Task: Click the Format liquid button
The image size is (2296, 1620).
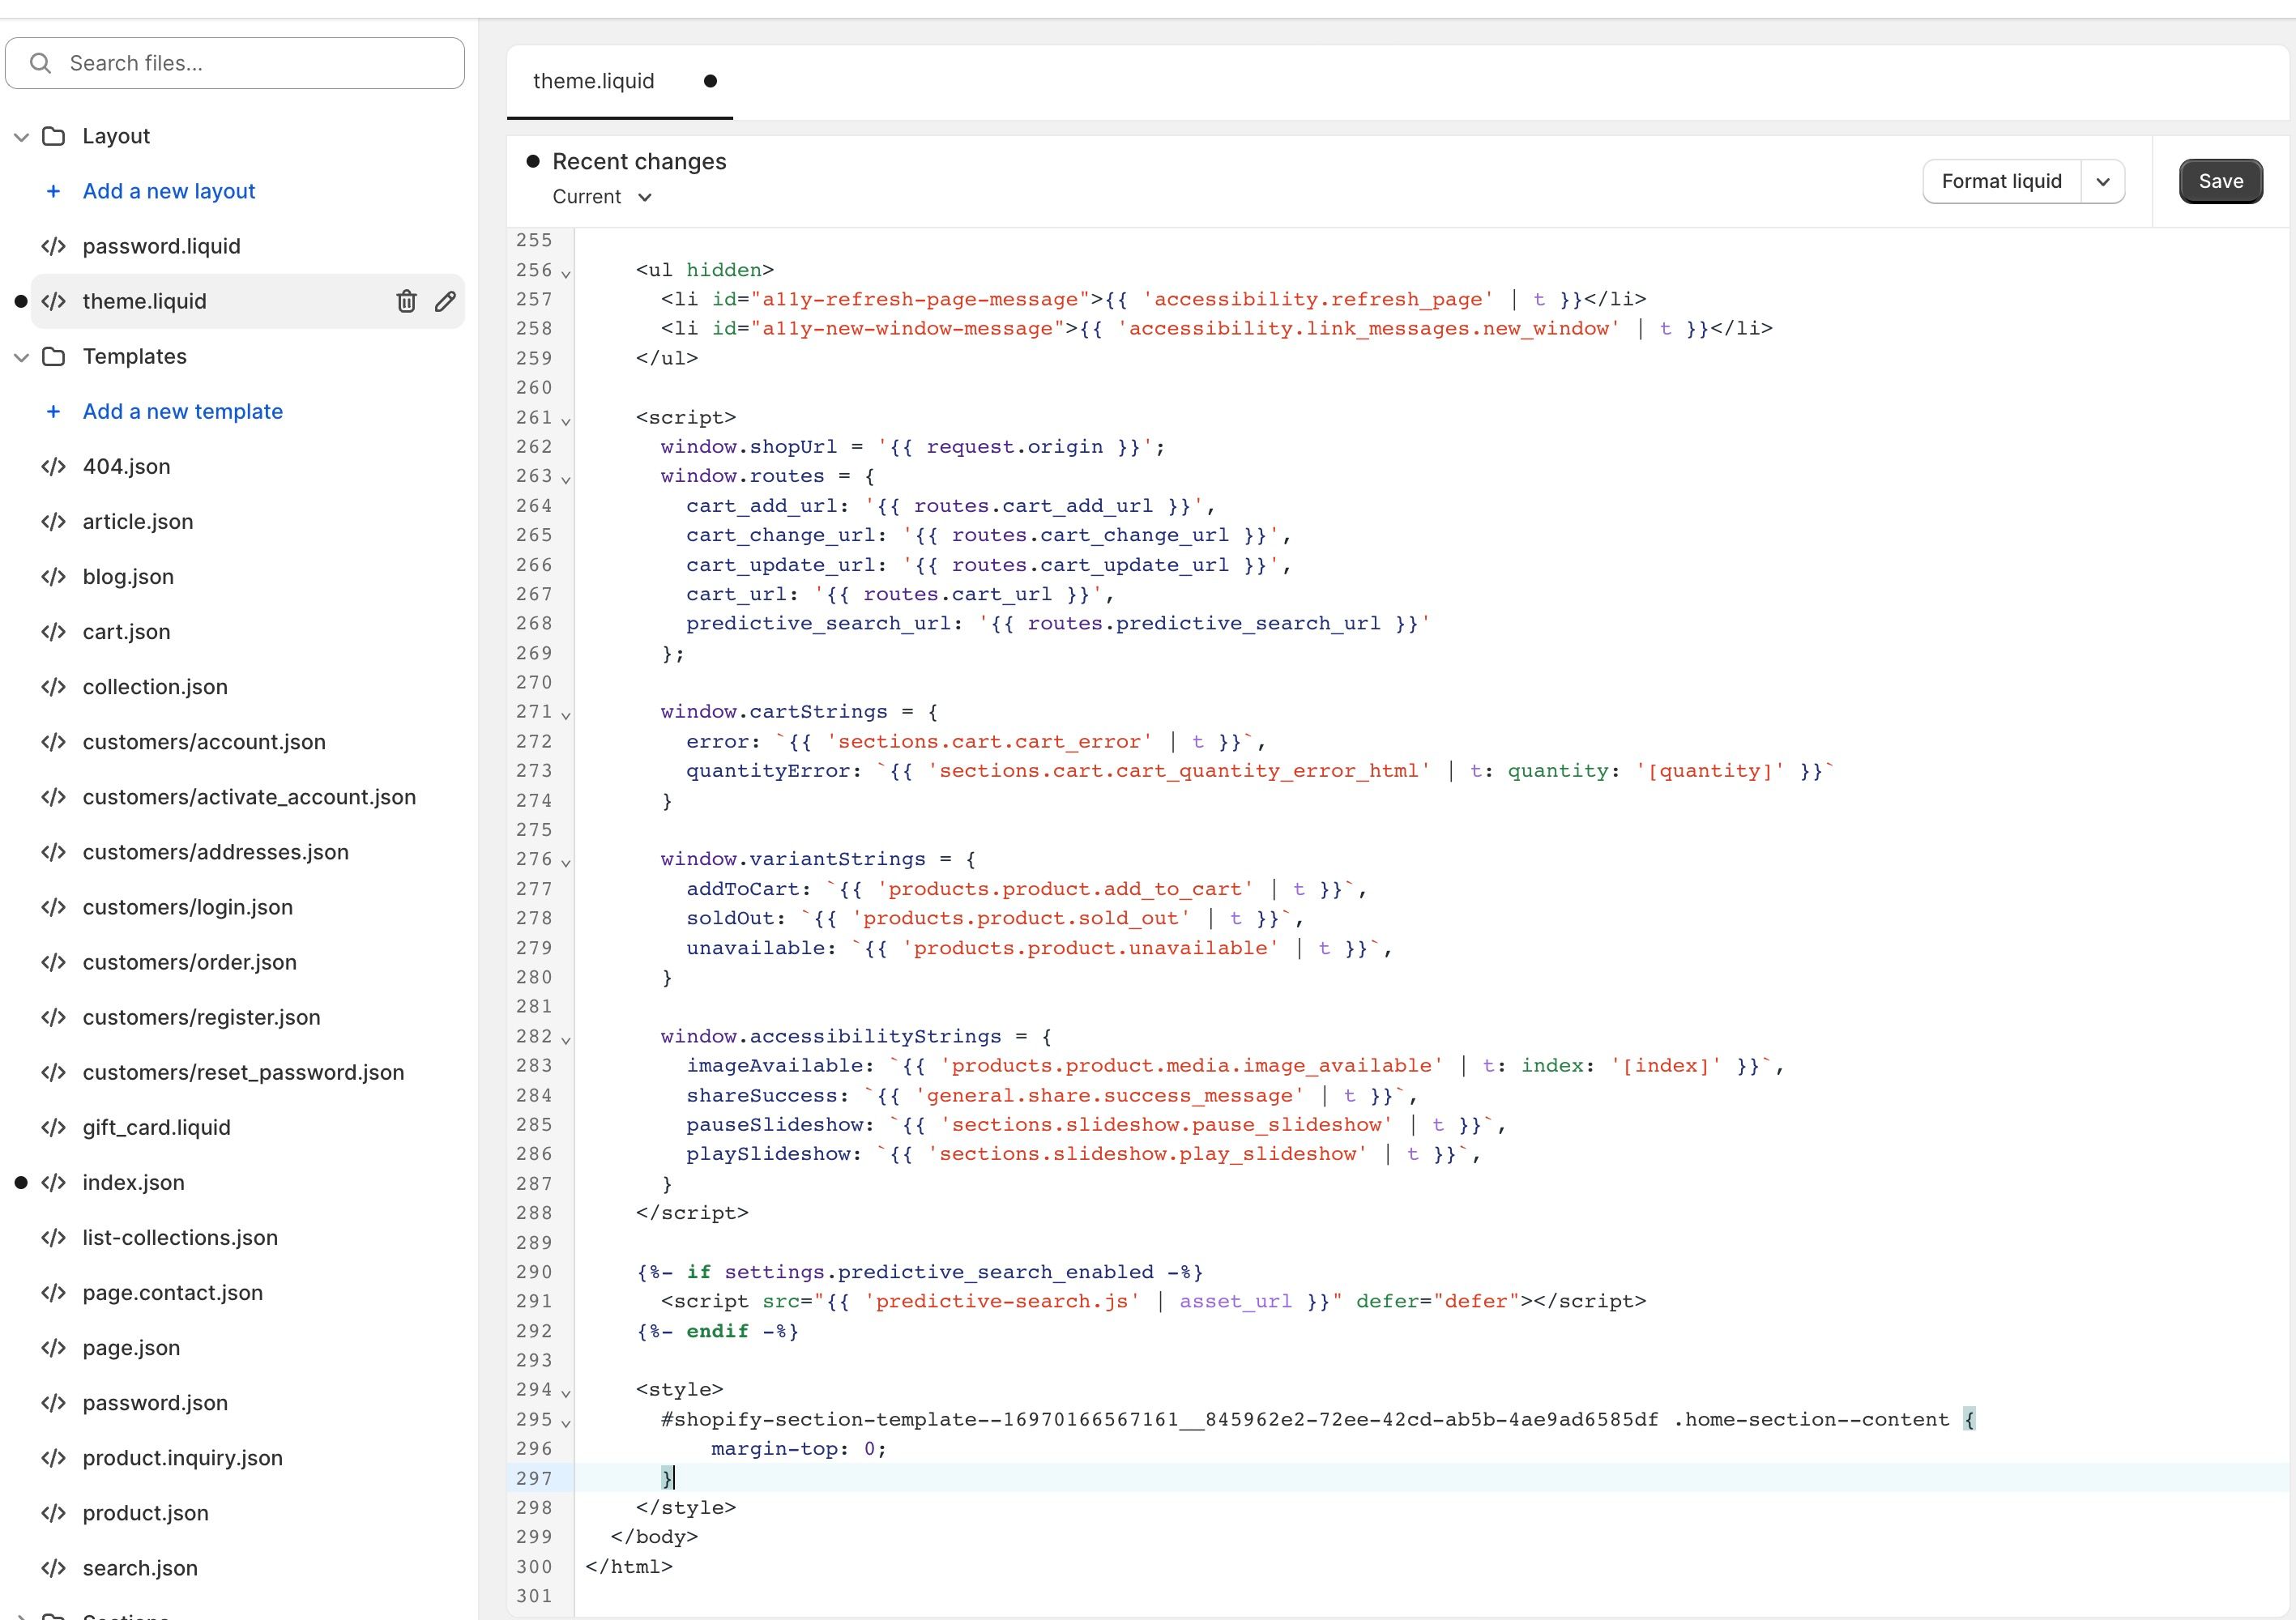Action: coord(2001,181)
